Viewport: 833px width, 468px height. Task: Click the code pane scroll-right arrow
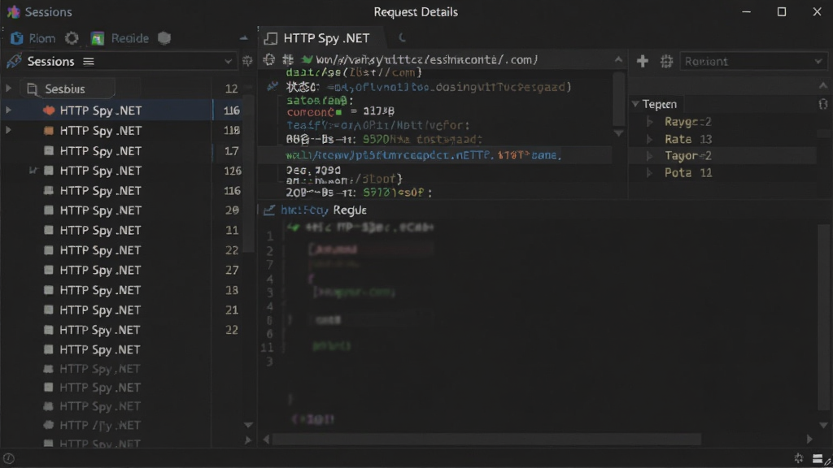coord(809,439)
